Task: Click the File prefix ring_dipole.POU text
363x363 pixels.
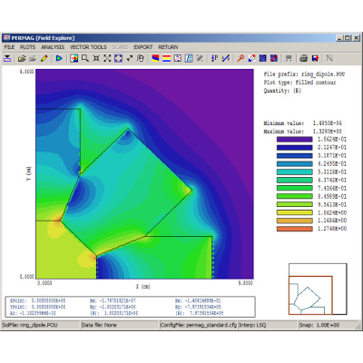Action: [x=304, y=74]
